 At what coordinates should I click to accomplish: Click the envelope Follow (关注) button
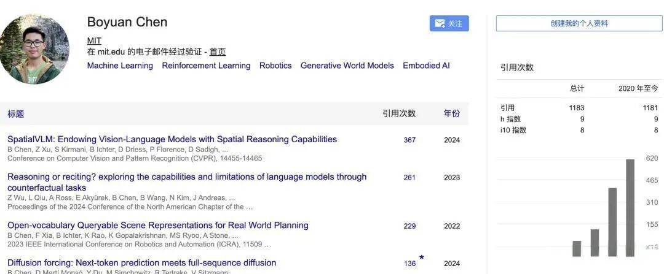click(449, 24)
